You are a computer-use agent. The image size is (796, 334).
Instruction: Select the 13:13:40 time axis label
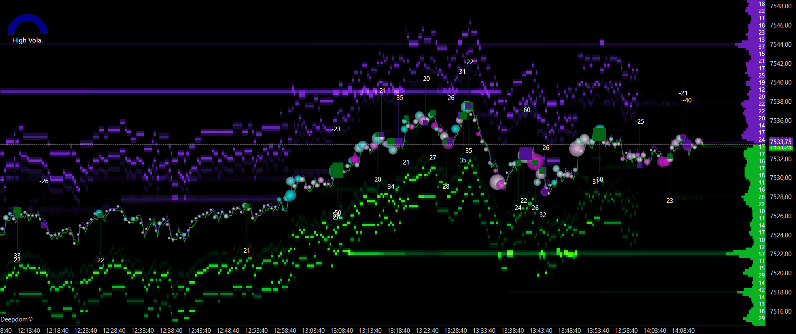tap(370, 331)
